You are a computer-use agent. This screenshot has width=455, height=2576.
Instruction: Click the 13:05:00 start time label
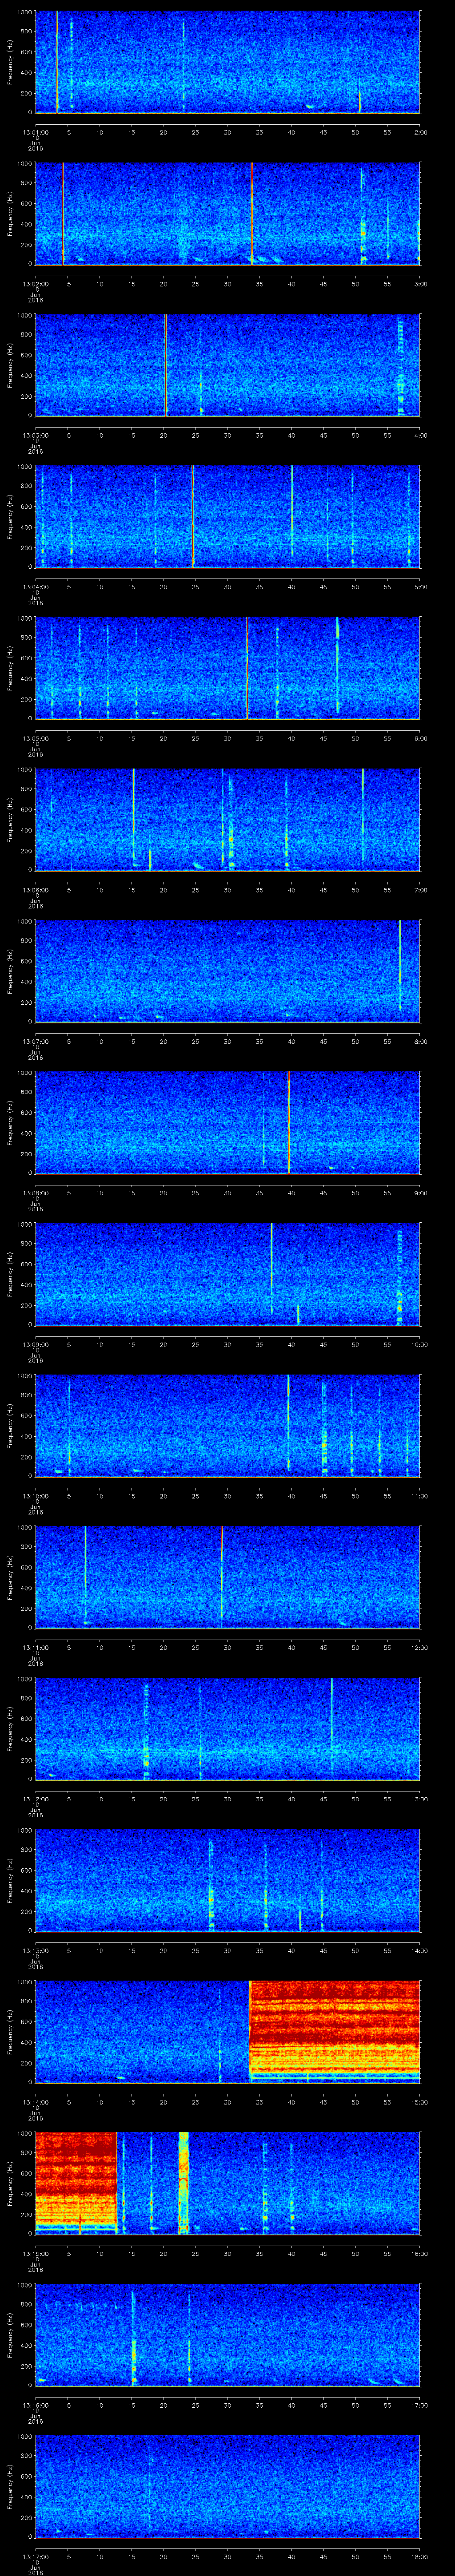[x=35, y=738]
